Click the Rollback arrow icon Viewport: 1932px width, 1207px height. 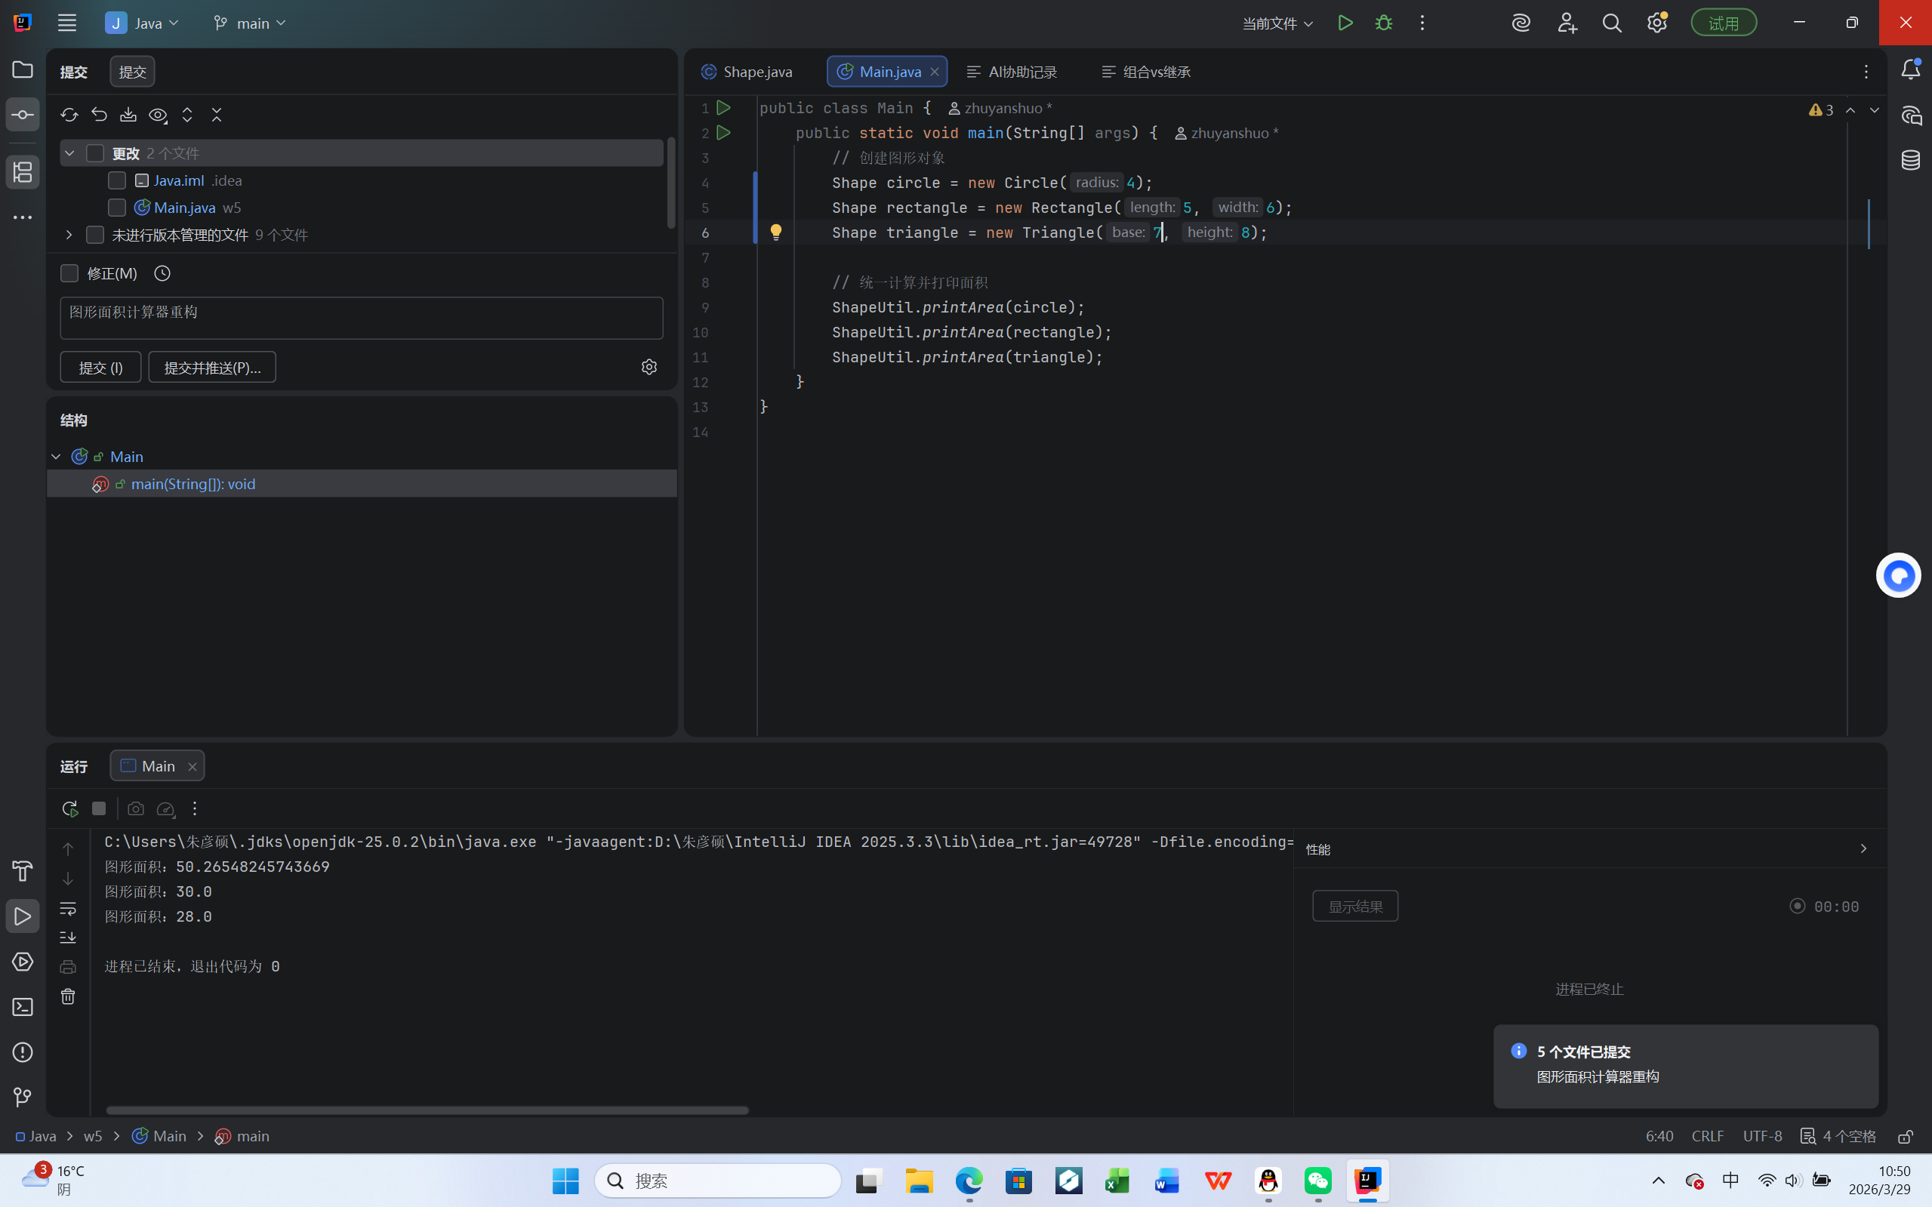pyautogui.click(x=99, y=115)
